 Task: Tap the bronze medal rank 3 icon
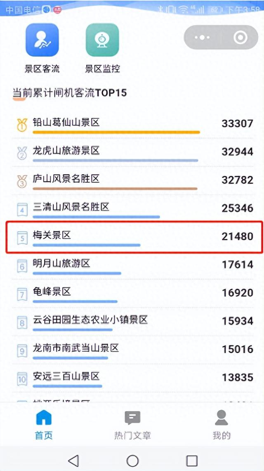(x=22, y=181)
